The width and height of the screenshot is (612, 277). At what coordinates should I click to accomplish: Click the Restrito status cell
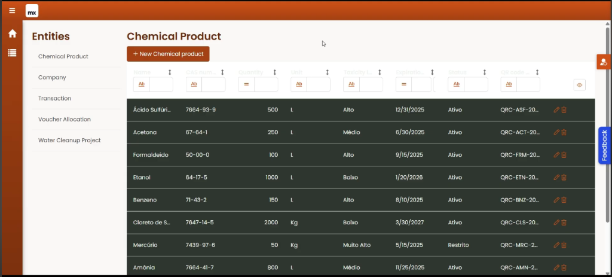pyautogui.click(x=458, y=245)
